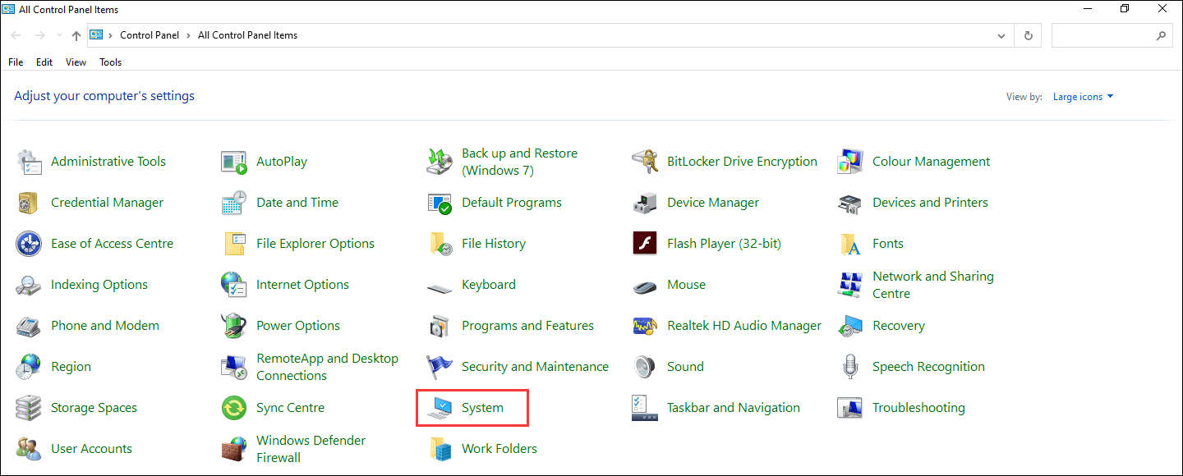
Task: Open Realtek HD Audio Manager icon
Action: [x=645, y=326]
